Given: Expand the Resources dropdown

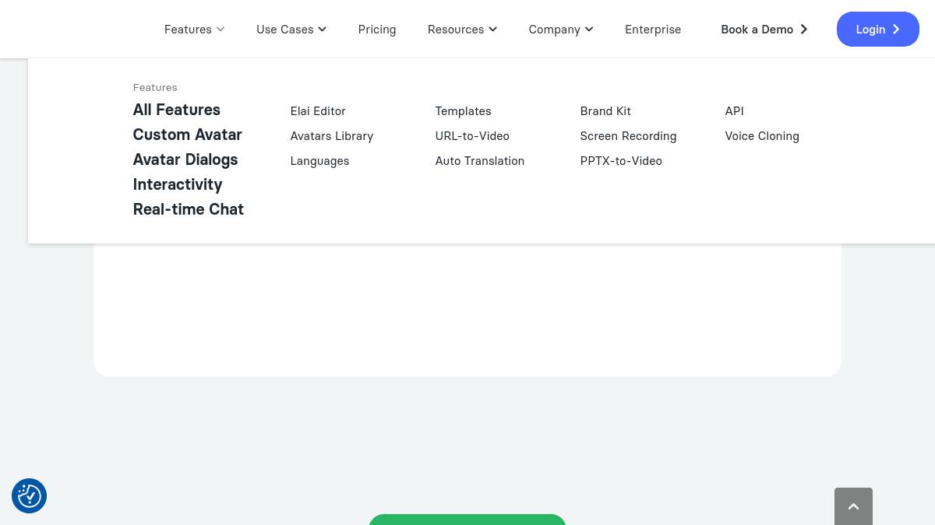Looking at the screenshot, I should click(461, 30).
